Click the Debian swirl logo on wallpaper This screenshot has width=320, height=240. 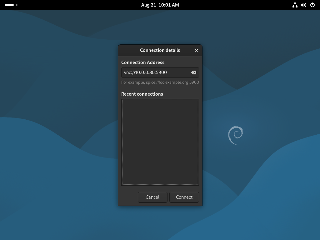point(236,135)
